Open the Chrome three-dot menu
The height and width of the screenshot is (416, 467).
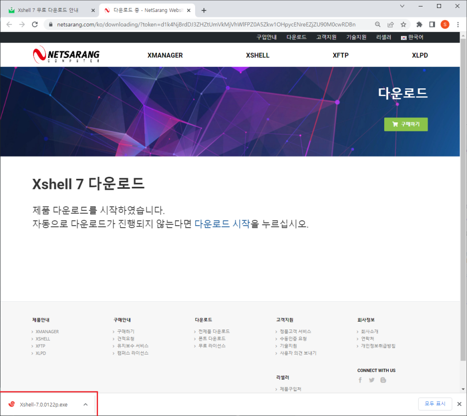pos(458,24)
